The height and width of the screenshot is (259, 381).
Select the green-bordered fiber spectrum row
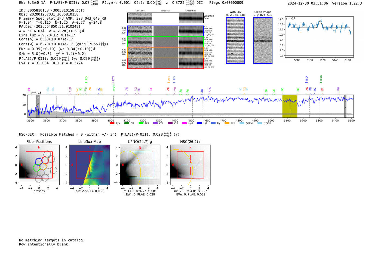click(165, 42)
